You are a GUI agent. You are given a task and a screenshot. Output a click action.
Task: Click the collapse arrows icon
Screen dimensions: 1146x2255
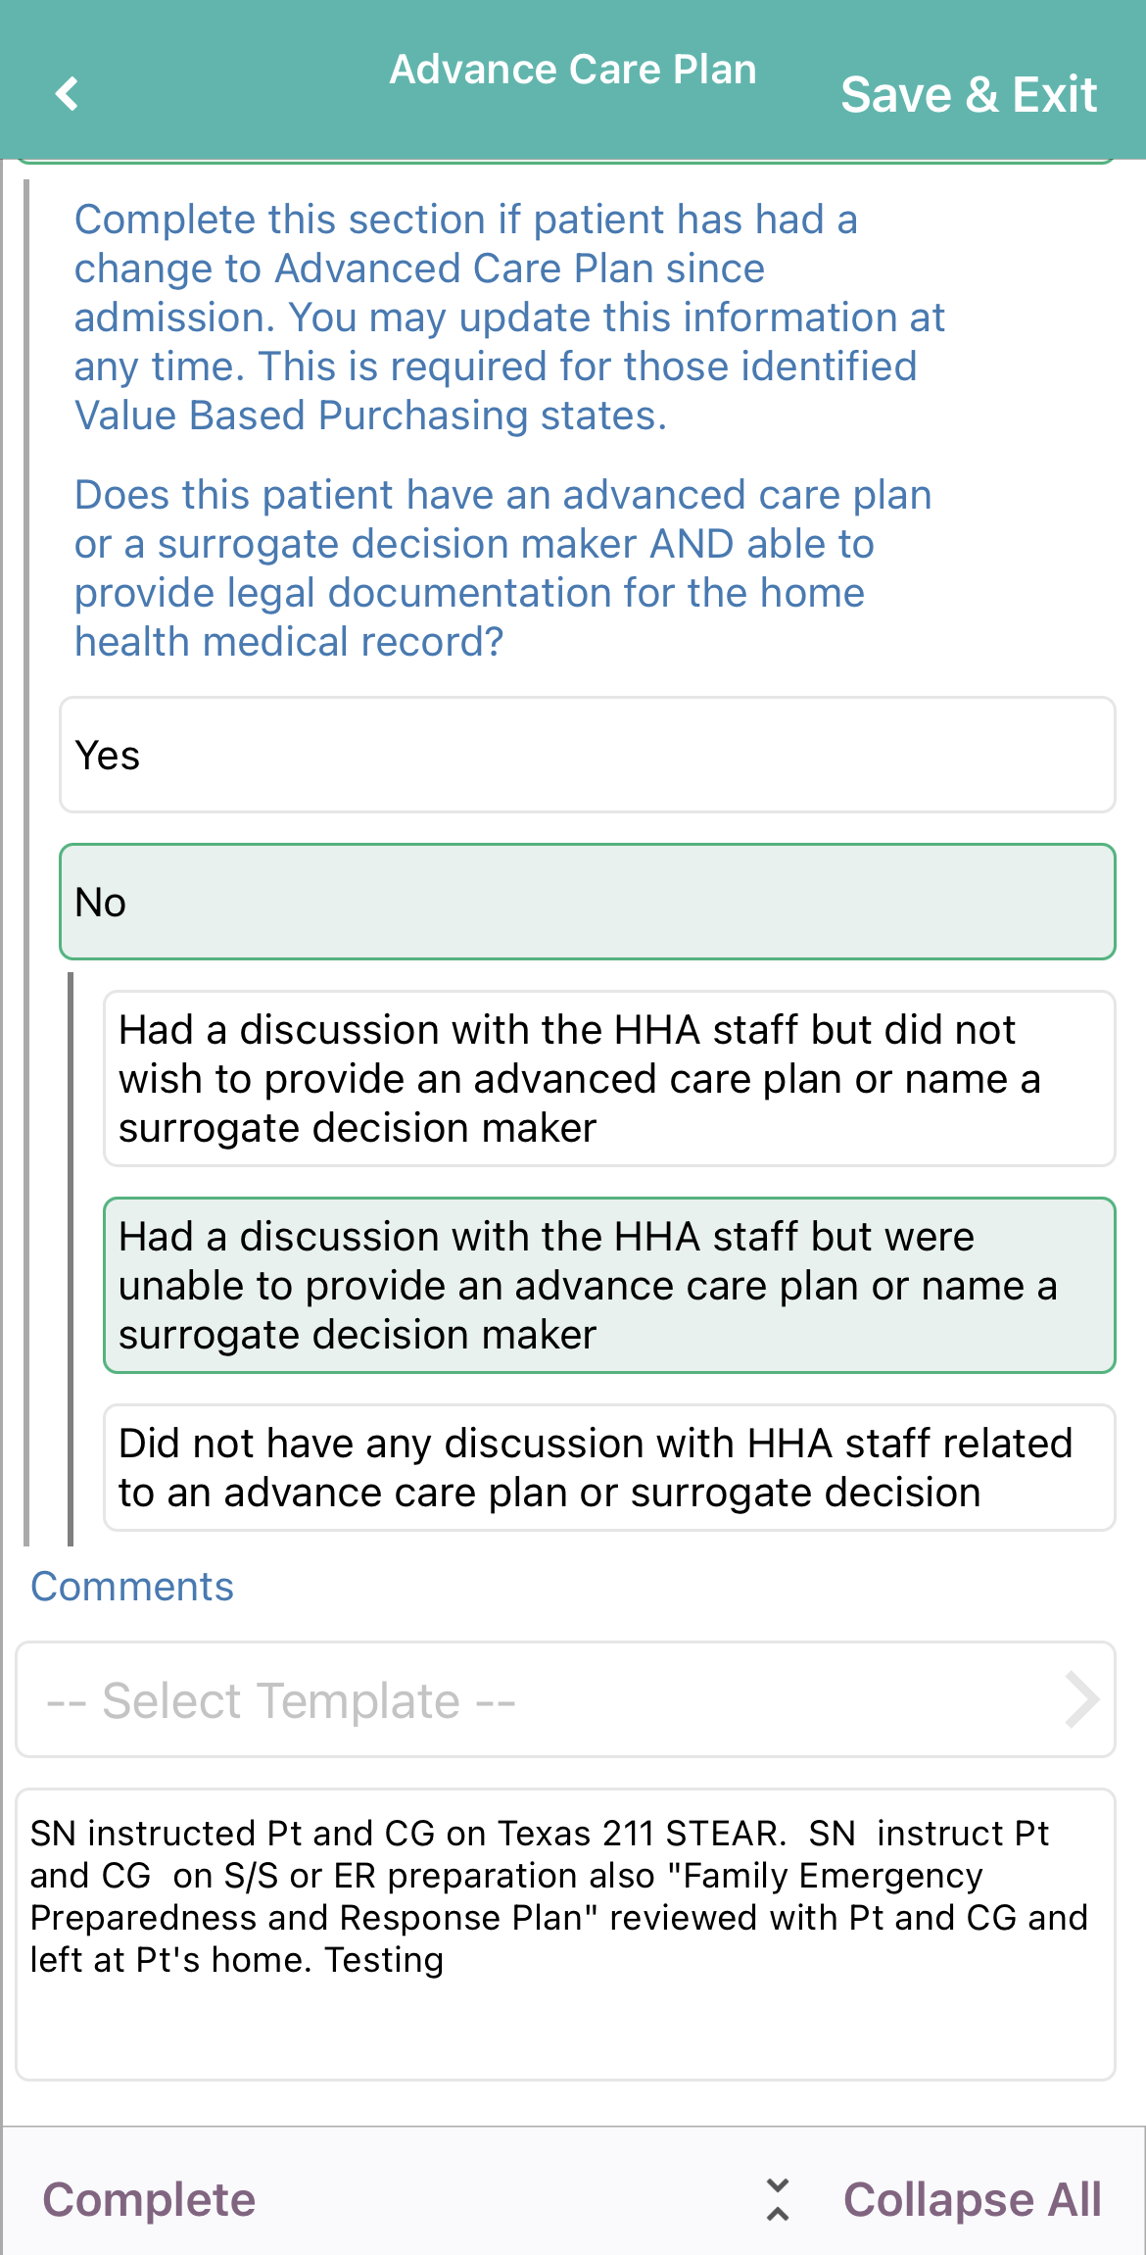click(778, 2199)
